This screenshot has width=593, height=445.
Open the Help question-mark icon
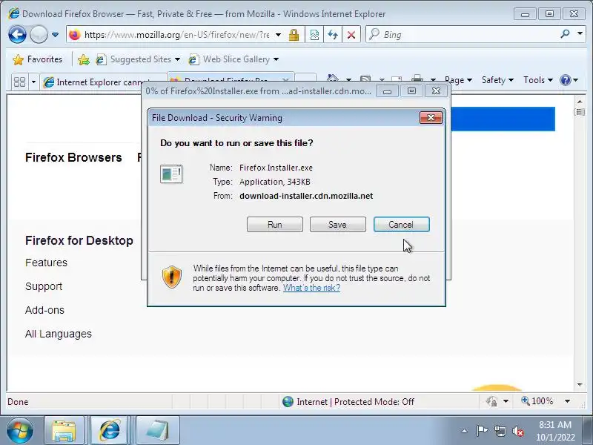point(566,80)
